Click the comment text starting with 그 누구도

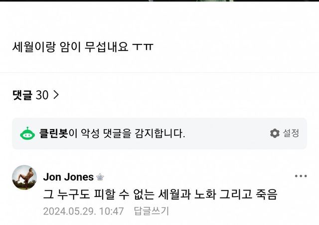pos(159,194)
